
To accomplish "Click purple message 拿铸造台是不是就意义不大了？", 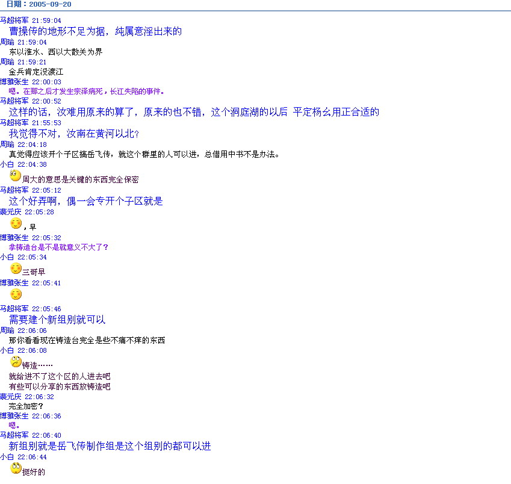I will point(58,247).
